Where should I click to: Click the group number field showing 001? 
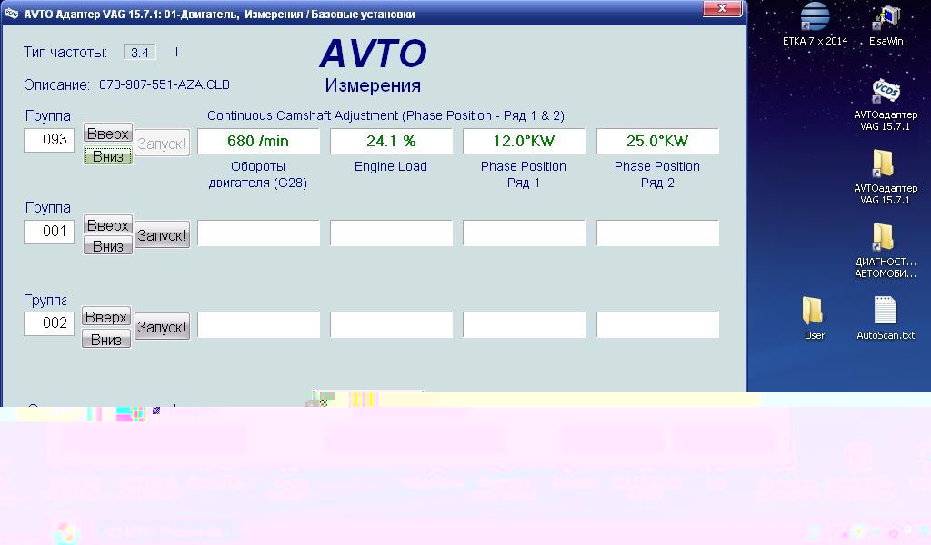[49, 232]
